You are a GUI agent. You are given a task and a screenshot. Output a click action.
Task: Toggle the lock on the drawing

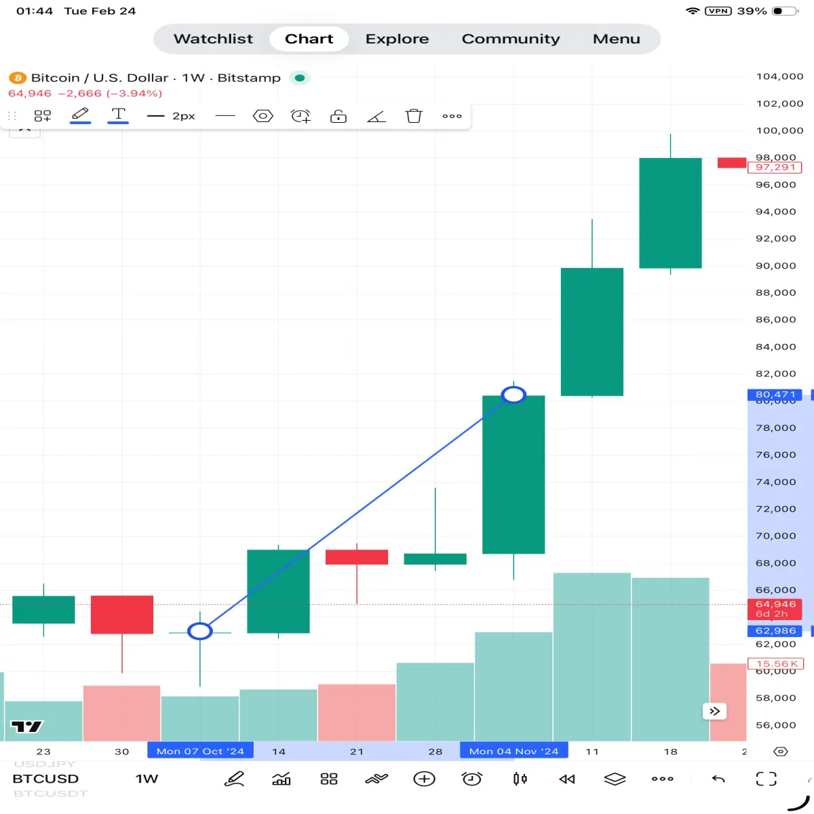(x=338, y=116)
